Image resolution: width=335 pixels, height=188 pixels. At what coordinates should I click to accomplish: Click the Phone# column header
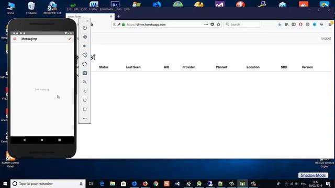pos(221,67)
